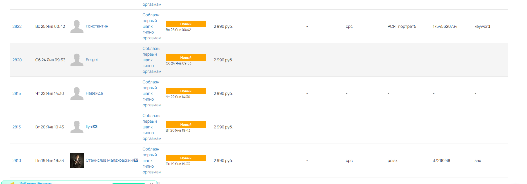Open Станислав Малаховский's profile photo

point(77,160)
